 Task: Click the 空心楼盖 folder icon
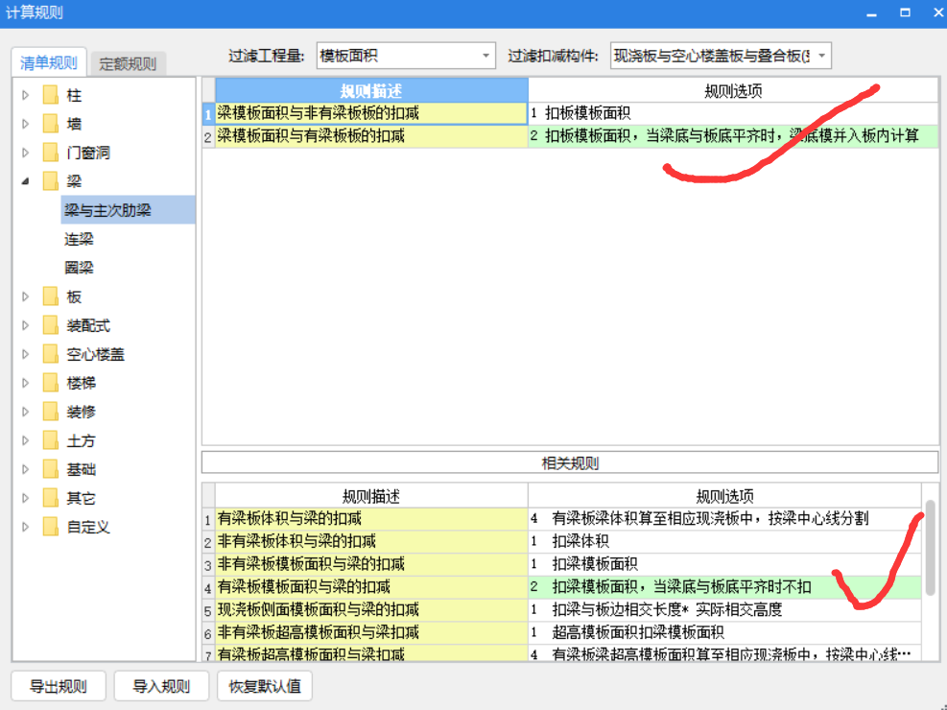(x=51, y=354)
